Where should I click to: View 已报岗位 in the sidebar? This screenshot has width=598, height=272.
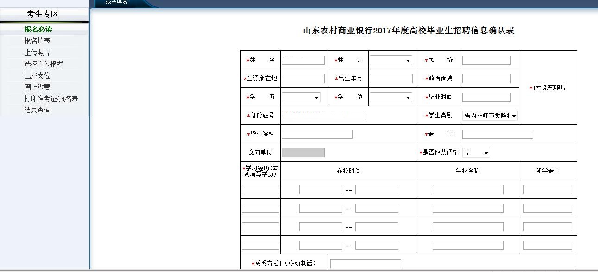[37, 75]
